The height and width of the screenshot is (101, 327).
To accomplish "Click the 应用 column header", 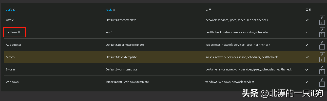I will coord(208,10).
